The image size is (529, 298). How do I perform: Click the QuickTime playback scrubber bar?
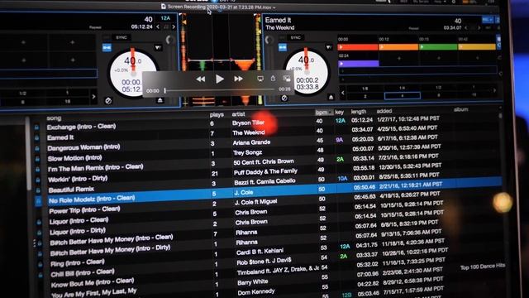[219, 90]
